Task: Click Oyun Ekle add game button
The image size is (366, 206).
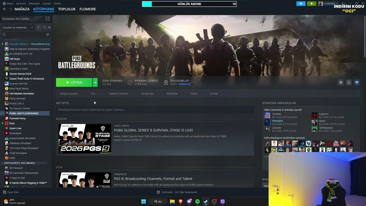Action: click(11, 192)
